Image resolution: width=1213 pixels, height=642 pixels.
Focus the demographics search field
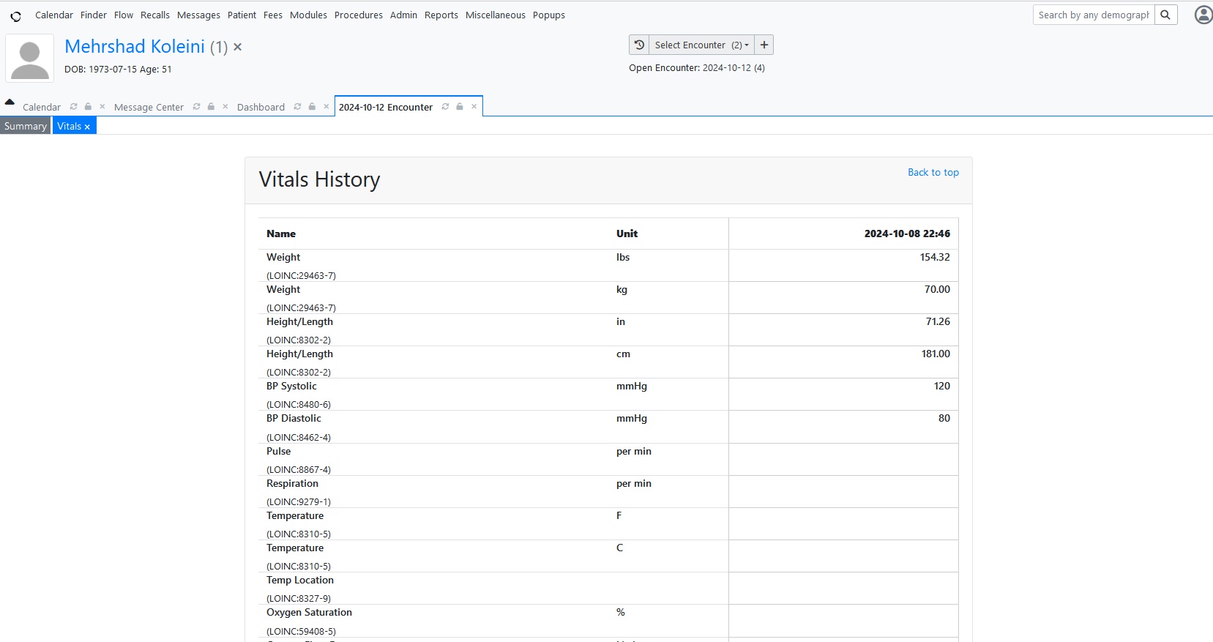(1094, 15)
